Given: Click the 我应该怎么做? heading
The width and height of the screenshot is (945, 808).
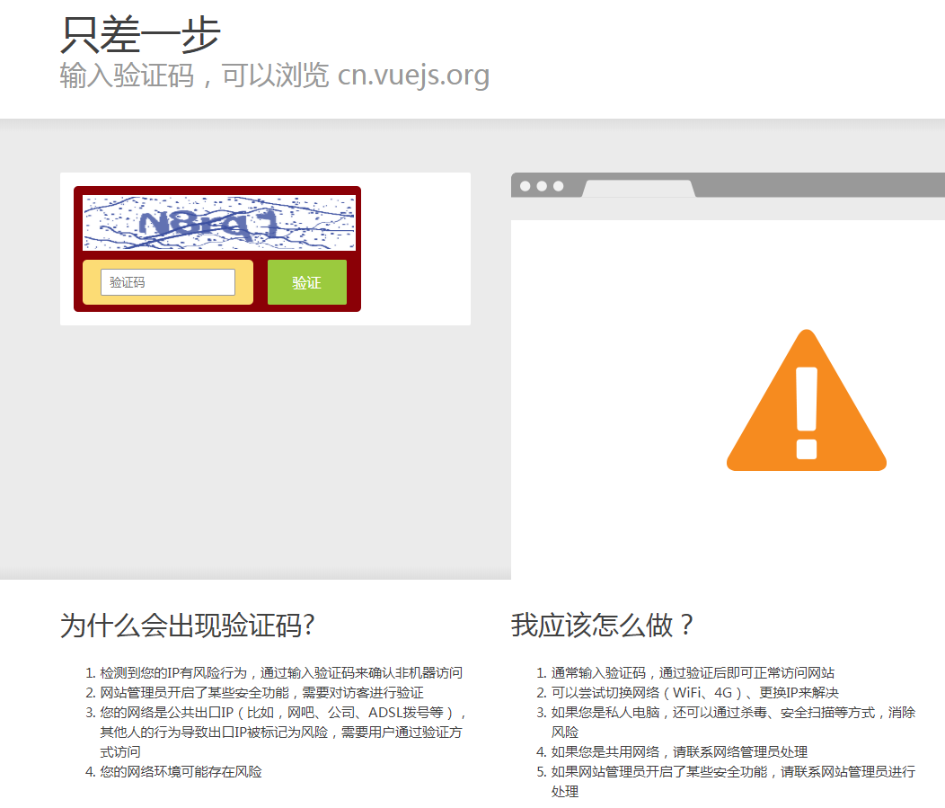Looking at the screenshot, I should (603, 625).
